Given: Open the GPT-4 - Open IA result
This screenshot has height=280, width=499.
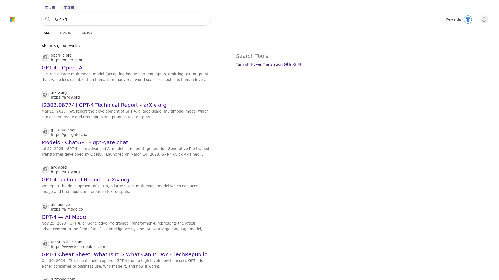Looking at the screenshot, I should coord(62,68).
